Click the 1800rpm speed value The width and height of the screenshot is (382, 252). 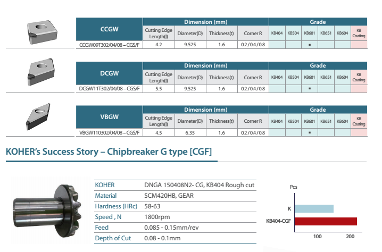click(157, 217)
